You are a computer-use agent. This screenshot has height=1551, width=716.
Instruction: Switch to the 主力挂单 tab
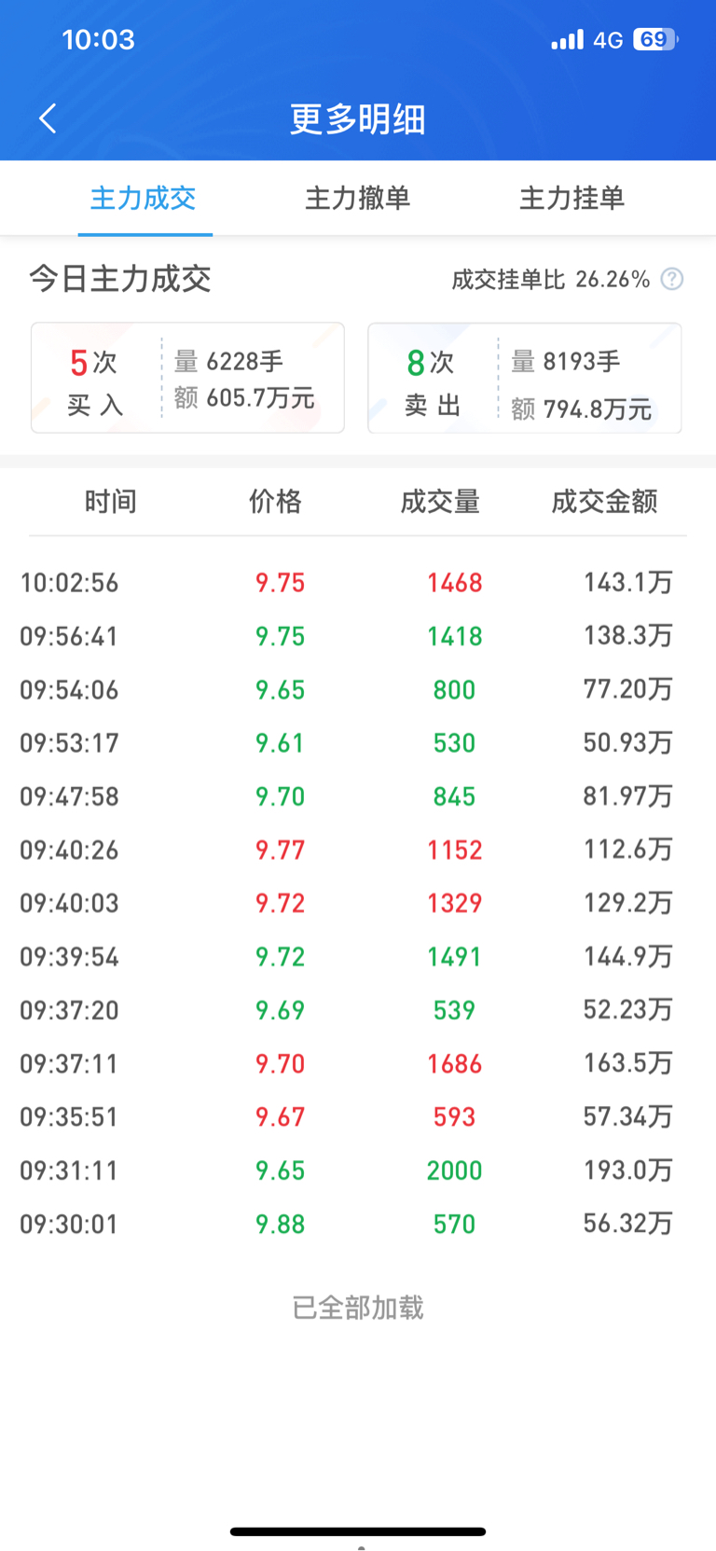[x=571, y=198]
